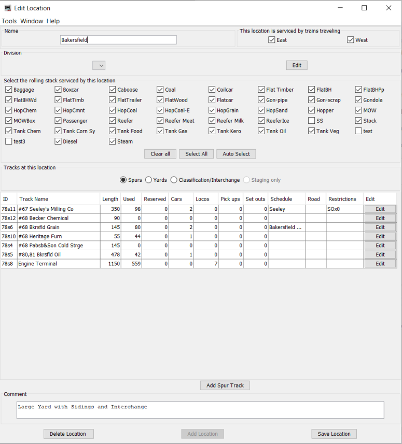Viewport: 402px width, 444px height.
Task: Click the JMRI app icon in title bar
Action: pos(8,8)
